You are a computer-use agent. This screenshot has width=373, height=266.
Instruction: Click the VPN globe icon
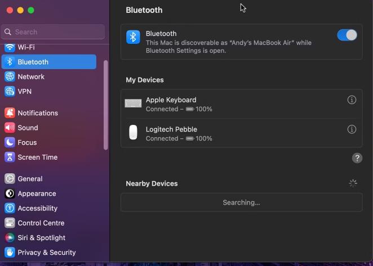pyautogui.click(x=10, y=92)
